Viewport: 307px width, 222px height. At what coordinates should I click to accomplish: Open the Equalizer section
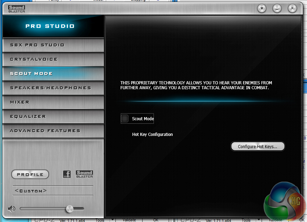pyautogui.click(x=53, y=116)
